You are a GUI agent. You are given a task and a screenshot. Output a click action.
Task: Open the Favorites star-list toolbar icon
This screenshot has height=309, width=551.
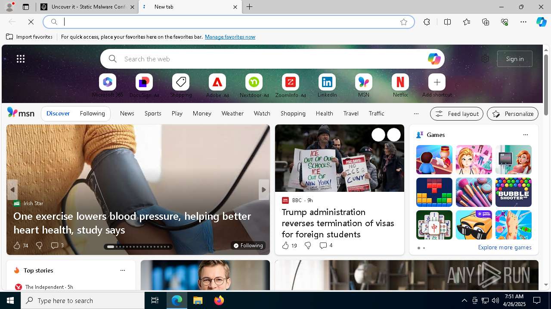click(467, 22)
